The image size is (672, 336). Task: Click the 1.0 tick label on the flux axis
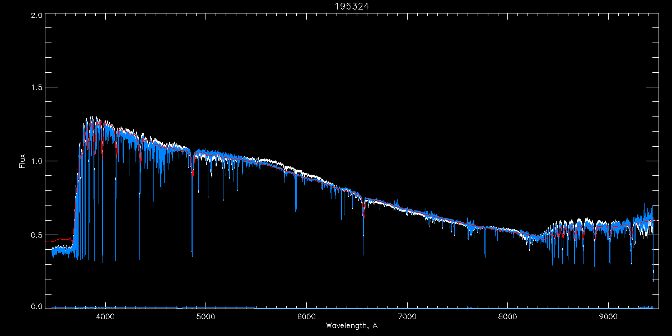(38, 161)
